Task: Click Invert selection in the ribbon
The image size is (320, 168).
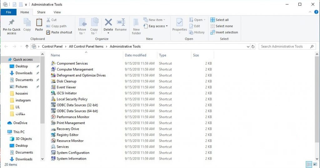Action: tap(224, 32)
